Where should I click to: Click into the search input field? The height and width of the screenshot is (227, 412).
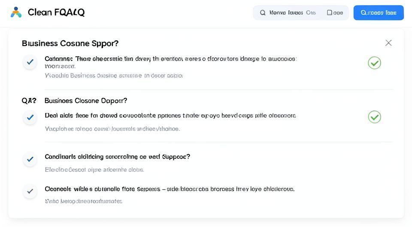tap(293, 13)
